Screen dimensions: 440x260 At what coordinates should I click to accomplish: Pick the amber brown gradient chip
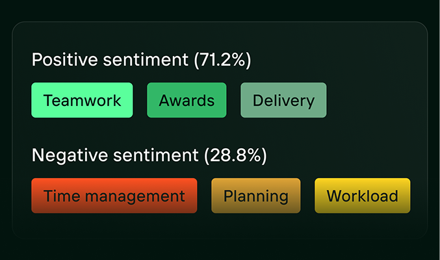point(256,196)
